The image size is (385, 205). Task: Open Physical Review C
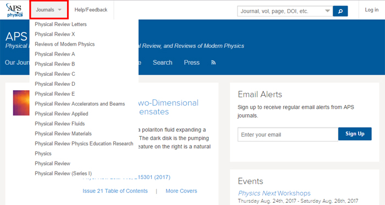coord(55,74)
